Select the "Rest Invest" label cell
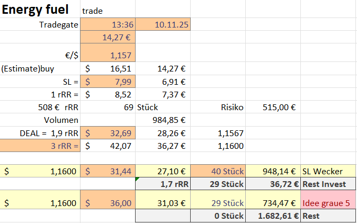Image resolution: width=357 pixels, height=223 pixels. (x=328, y=184)
